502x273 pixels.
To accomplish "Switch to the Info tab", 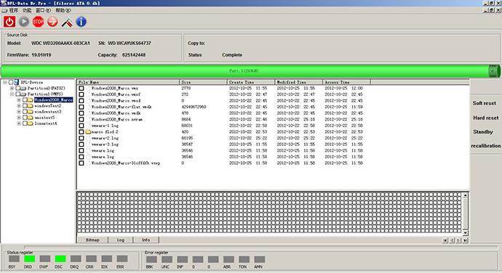I will point(146,240).
